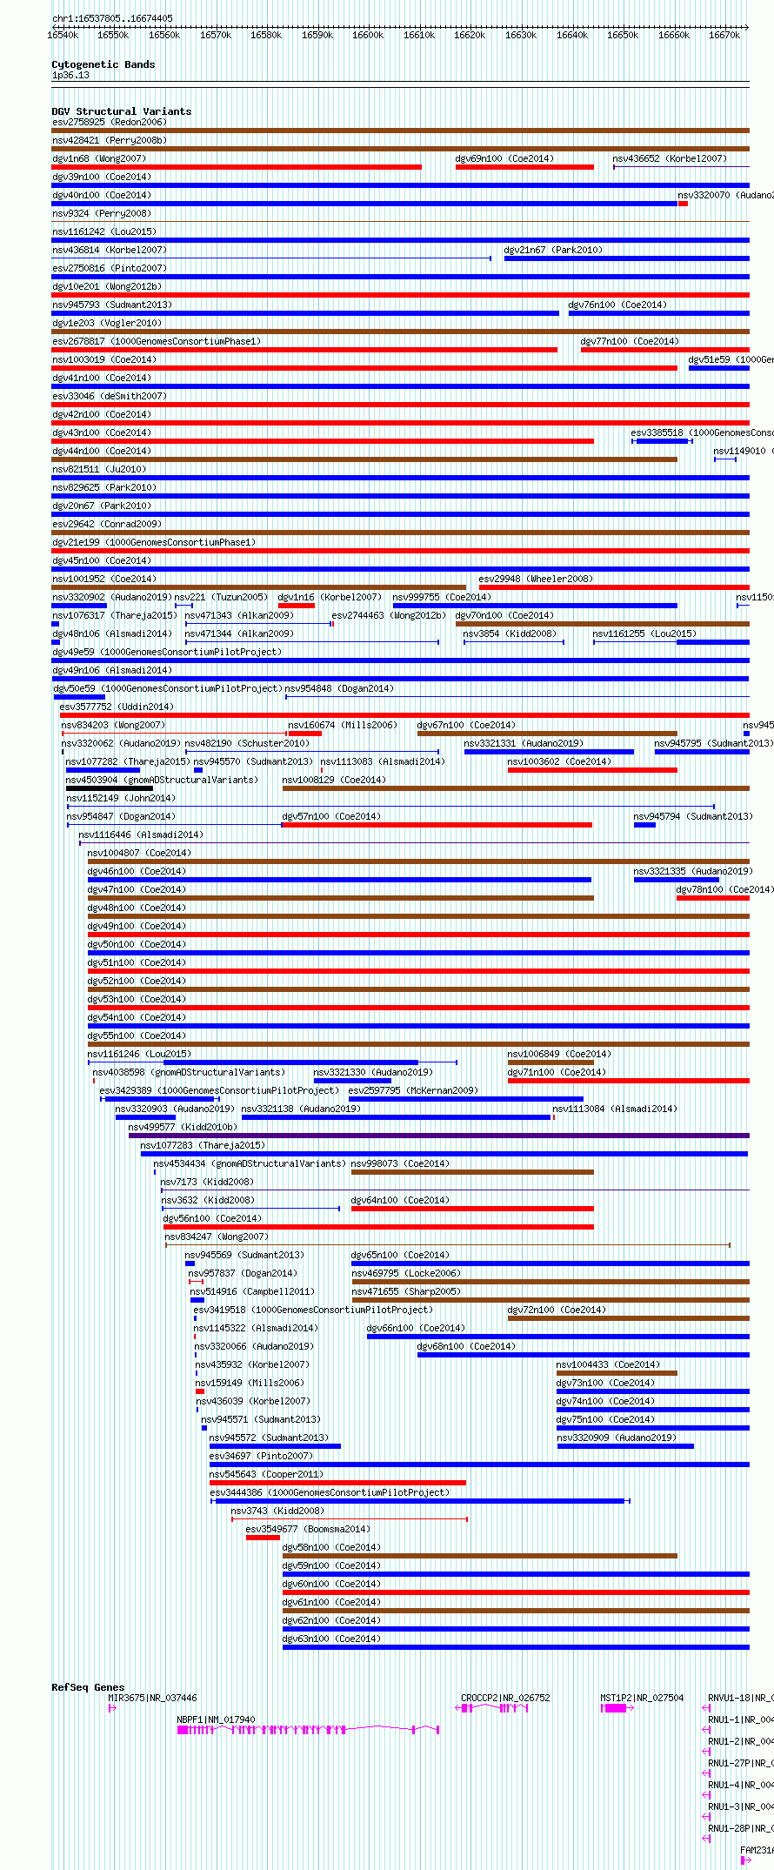The width and height of the screenshot is (774, 1870).
Task: Select nsv3854 (Kidd2008) label
Action: (x=510, y=634)
